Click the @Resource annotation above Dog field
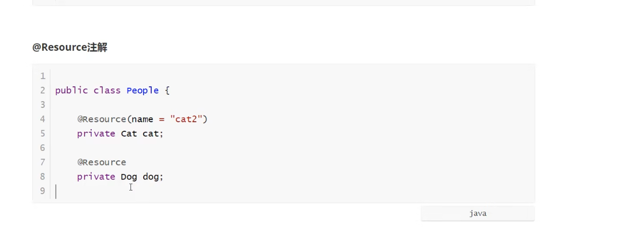The height and width of the screenshot is (227, 619). coord(101,162)
